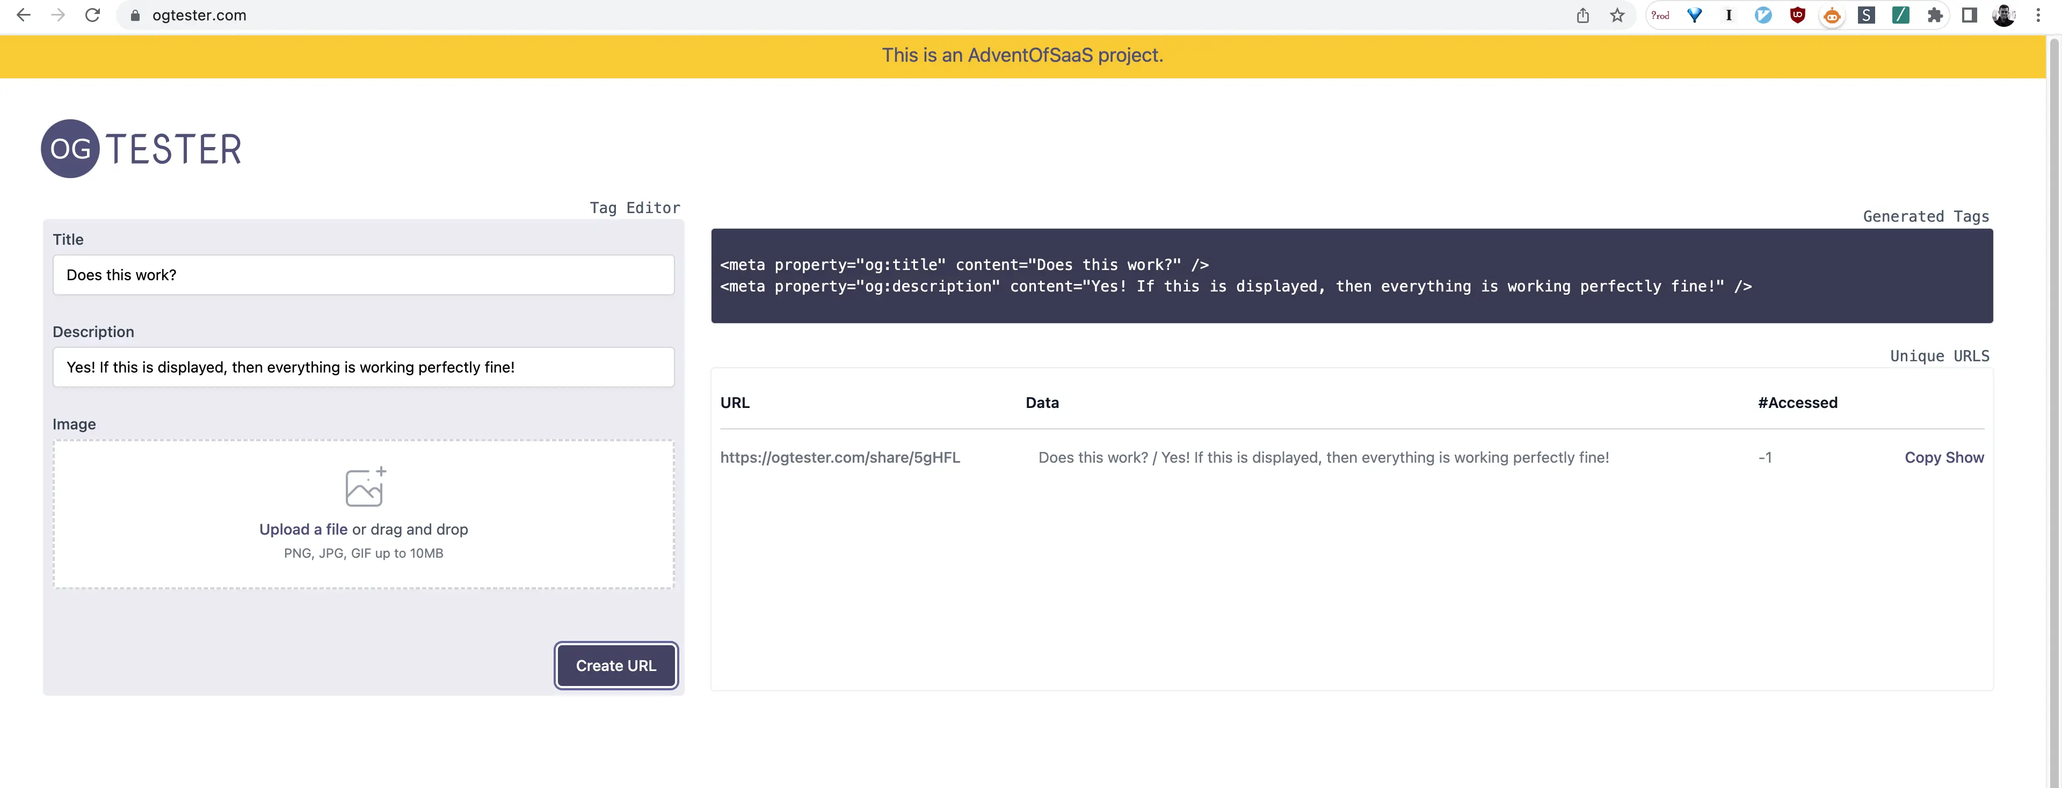This screenshot has width=2062, height=788.
Task: Click the image upload placeholder icon
Action: tap(365, 486)
